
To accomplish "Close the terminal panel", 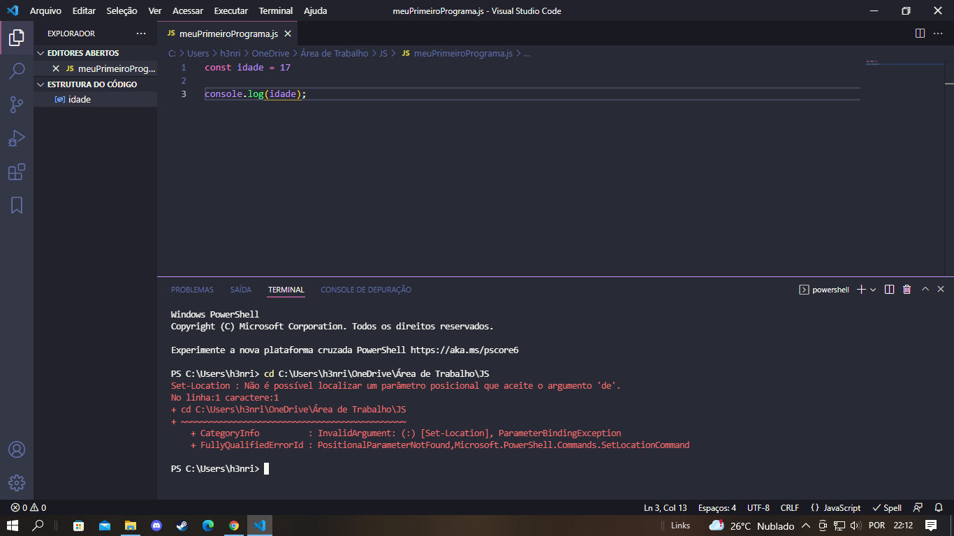I will pyautogui.click(x=941, y=289).
